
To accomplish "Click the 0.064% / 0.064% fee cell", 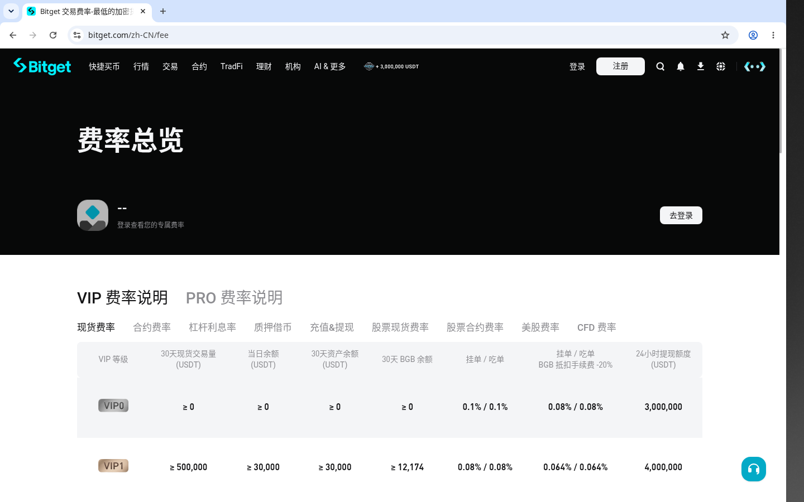I will (576, 467).
